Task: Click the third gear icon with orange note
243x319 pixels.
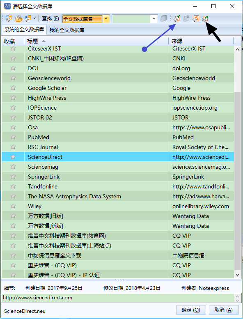Action: (x=28, y=18)
